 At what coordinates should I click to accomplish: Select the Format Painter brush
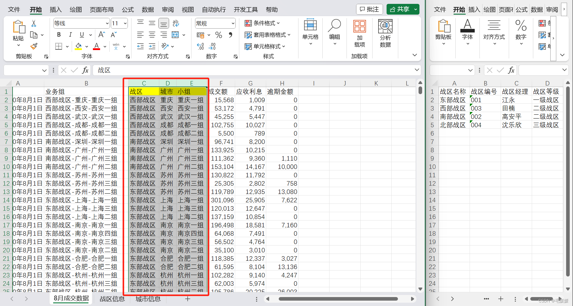click(x=34, y=46)
